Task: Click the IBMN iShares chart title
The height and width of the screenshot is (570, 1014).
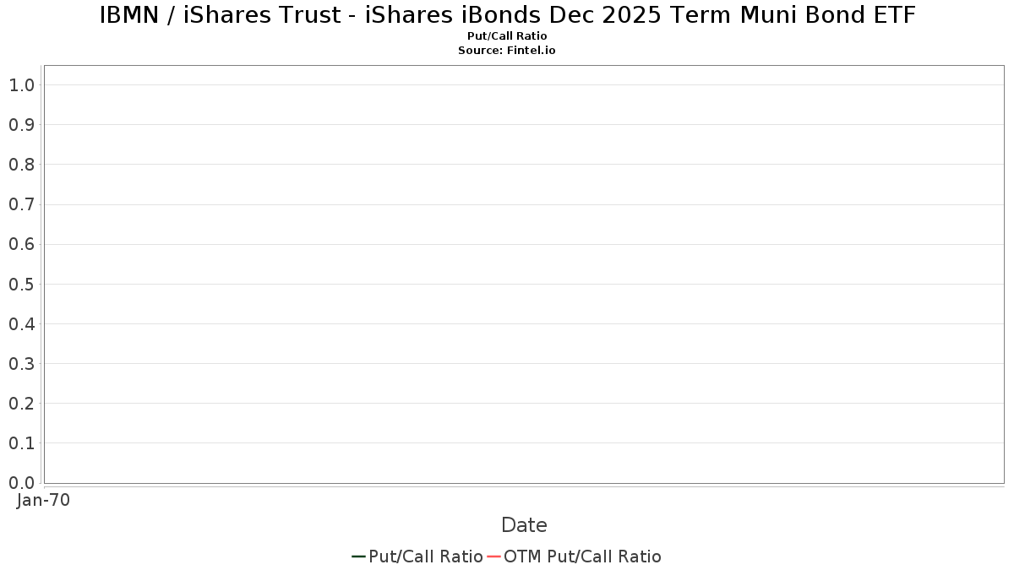Action: [x=507, y=15]
